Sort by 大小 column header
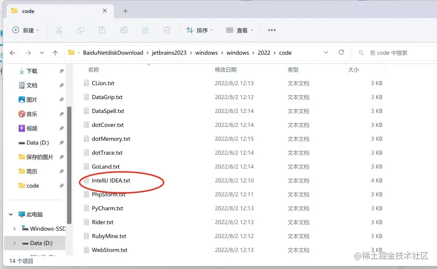Viewport: 437px width, 269px height. point(353,69)
